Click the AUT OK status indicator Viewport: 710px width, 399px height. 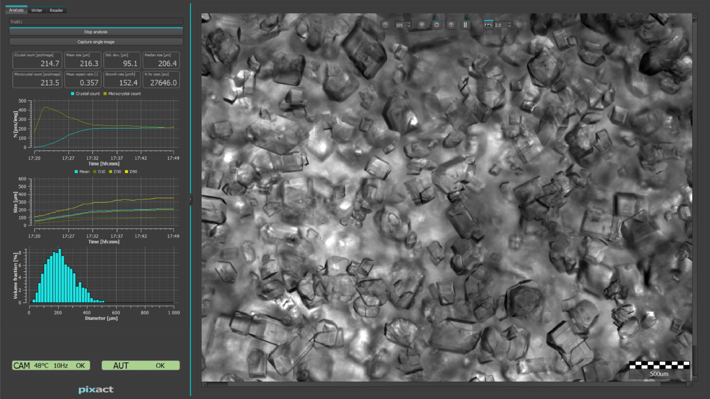(141, 366)
